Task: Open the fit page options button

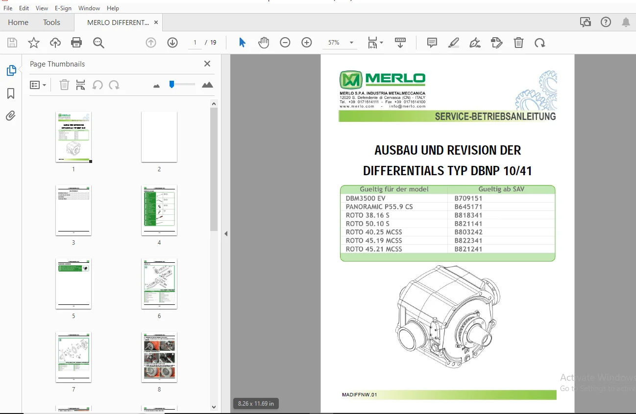Action: (x=375, y=43)
